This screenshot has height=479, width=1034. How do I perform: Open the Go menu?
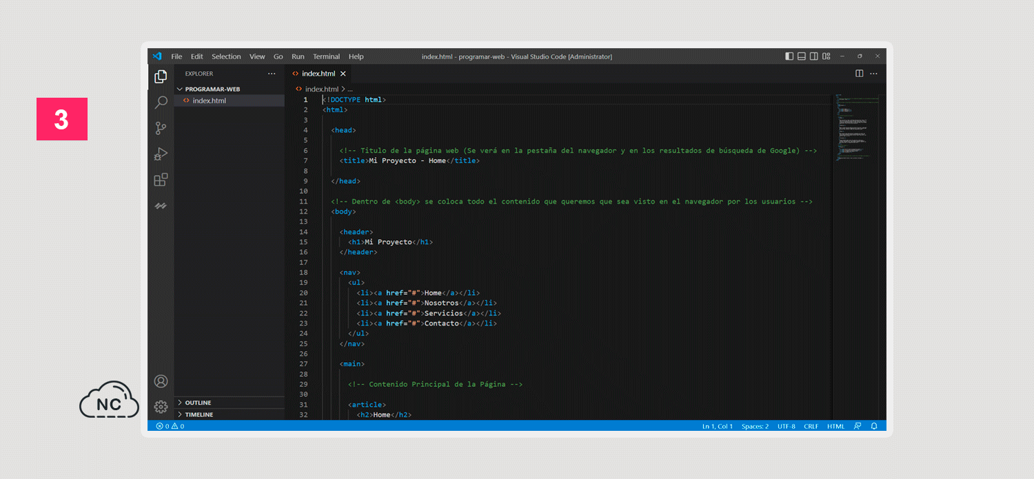[x=278, y=56]
